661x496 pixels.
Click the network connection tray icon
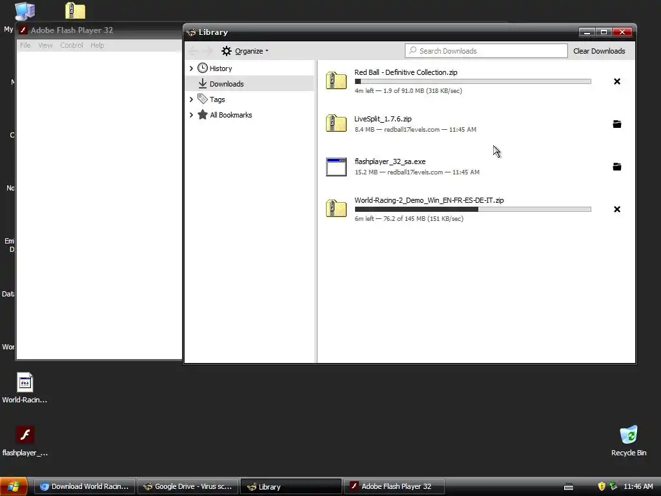coord(613,486)
